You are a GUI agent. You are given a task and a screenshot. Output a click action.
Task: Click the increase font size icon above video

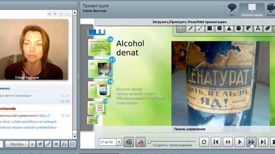click(x=61, y=14)
